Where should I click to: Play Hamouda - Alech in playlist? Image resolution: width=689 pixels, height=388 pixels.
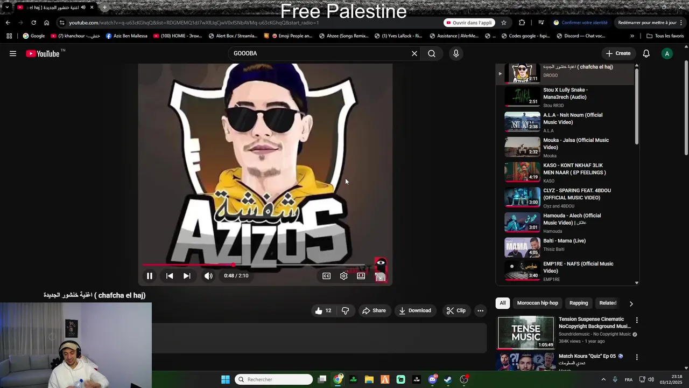point(565,223)
